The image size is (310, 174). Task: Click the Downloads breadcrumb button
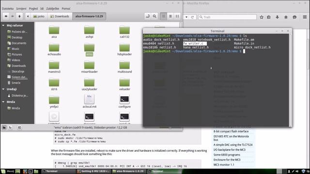coord(60,16)
